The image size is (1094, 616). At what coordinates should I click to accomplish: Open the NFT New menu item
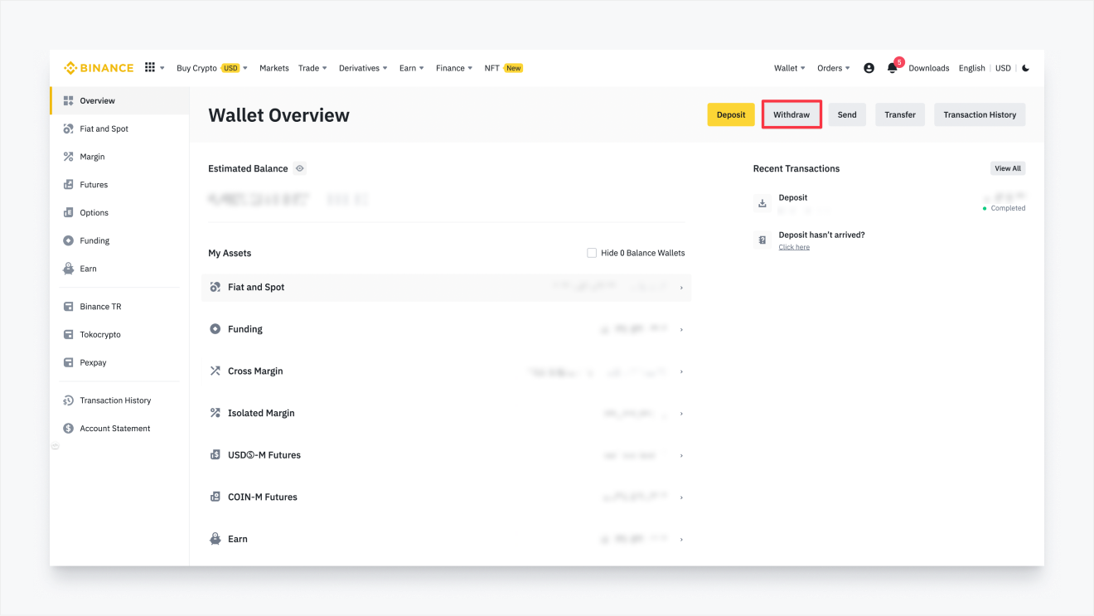point(504,68)
